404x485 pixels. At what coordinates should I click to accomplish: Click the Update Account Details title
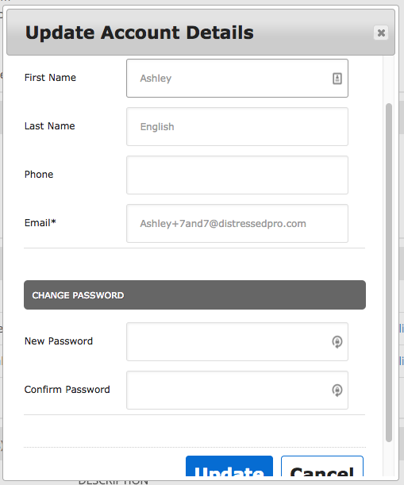pos(140,33)
